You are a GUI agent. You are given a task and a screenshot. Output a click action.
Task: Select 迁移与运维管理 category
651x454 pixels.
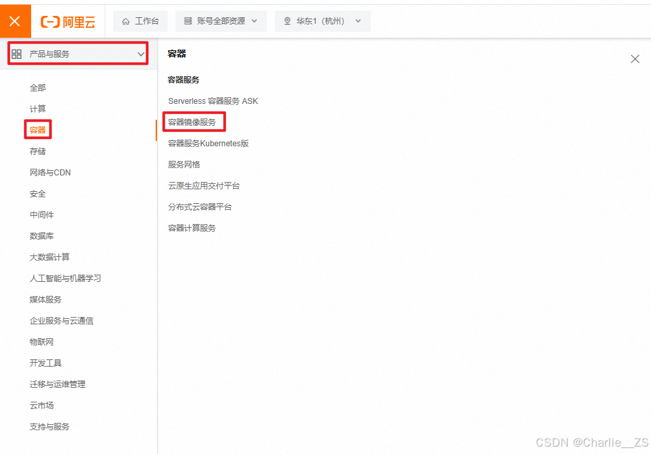pos(58,384)
